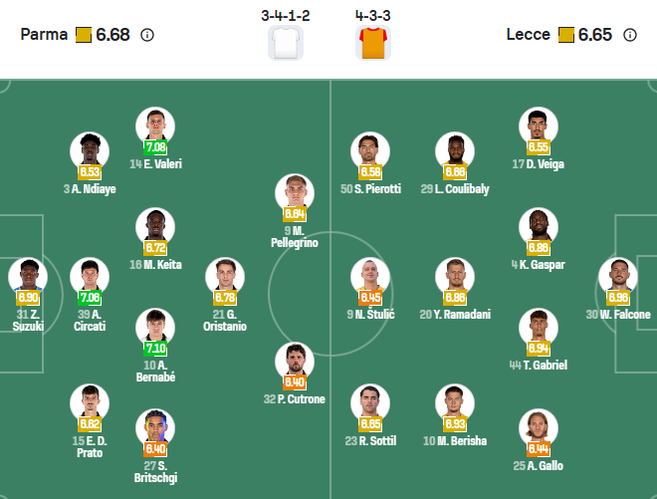
Task: Select A. Gallo's player photo
Action: coord(539,428)
